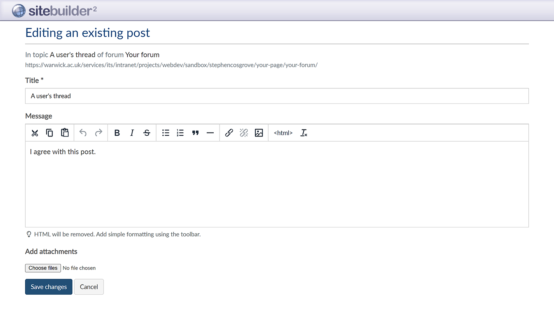
Task: Undo the last change
Action: click(x=83, y=133)
